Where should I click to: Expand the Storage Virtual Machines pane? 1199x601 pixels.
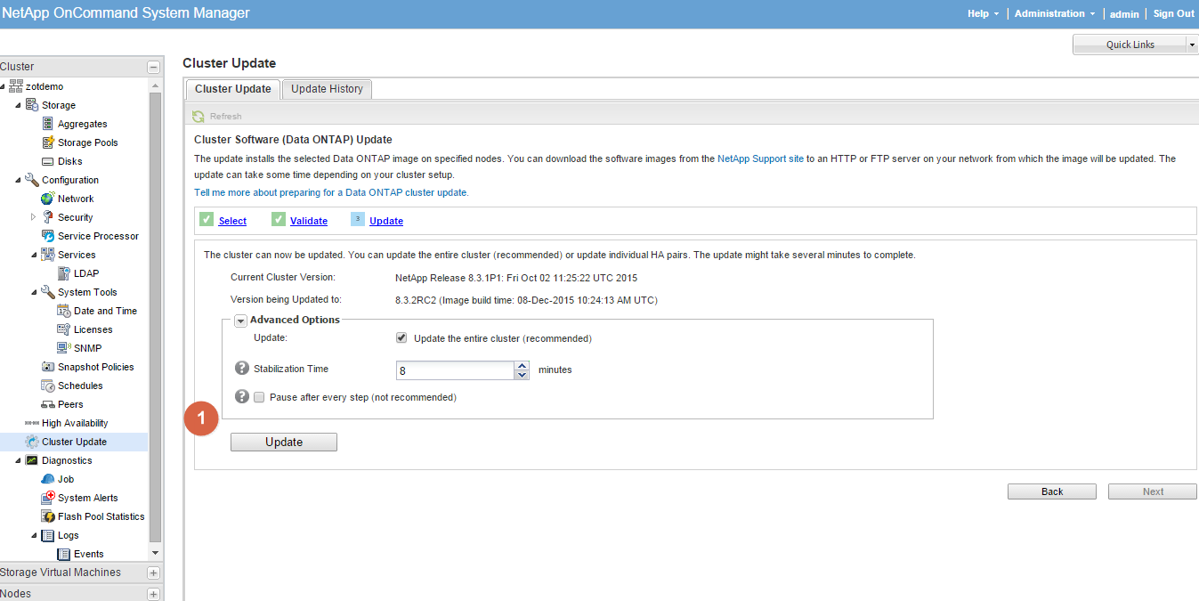[154, 573]
